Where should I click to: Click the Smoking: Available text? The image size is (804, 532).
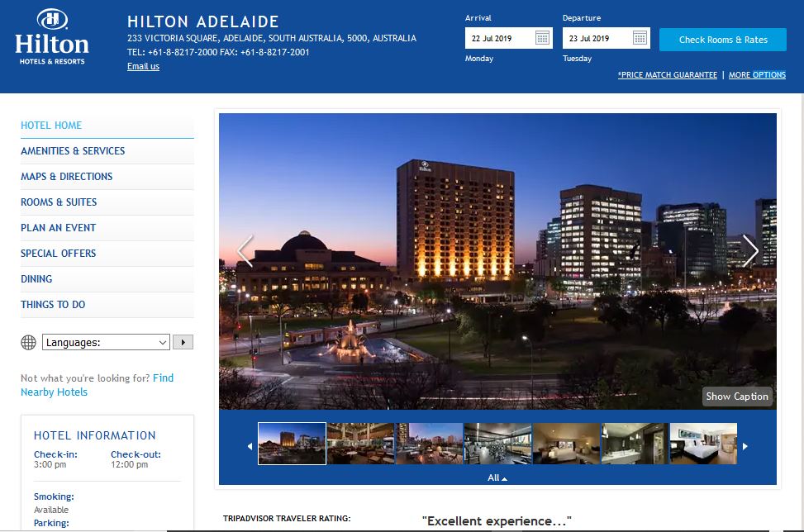[x=54, y=503]
